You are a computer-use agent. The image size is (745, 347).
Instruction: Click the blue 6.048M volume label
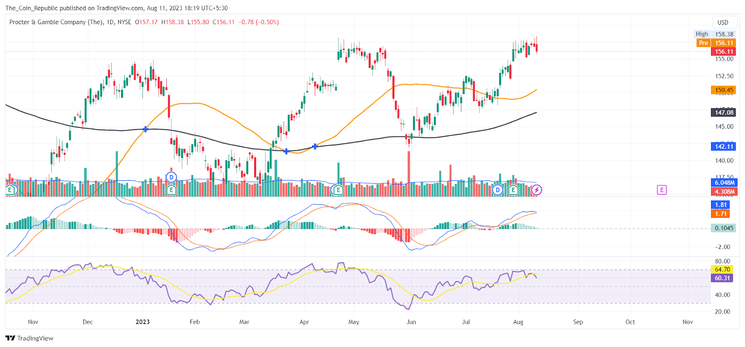point(724,183)
